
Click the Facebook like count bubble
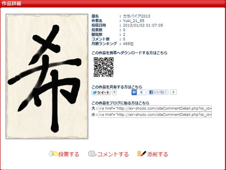click(x=173, y=92)
